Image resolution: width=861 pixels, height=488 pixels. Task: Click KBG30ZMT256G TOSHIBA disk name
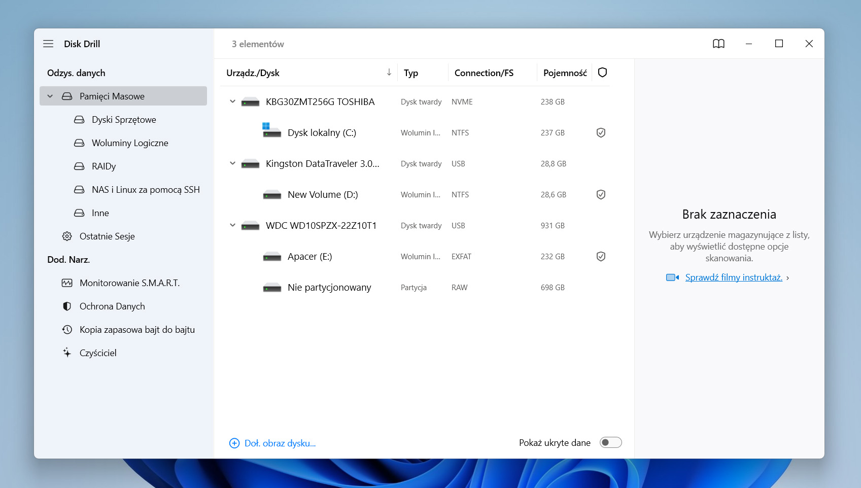pyautogui.click(x=320, y=102)
